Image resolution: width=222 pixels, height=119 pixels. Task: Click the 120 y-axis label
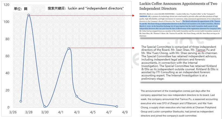(7, 5)
